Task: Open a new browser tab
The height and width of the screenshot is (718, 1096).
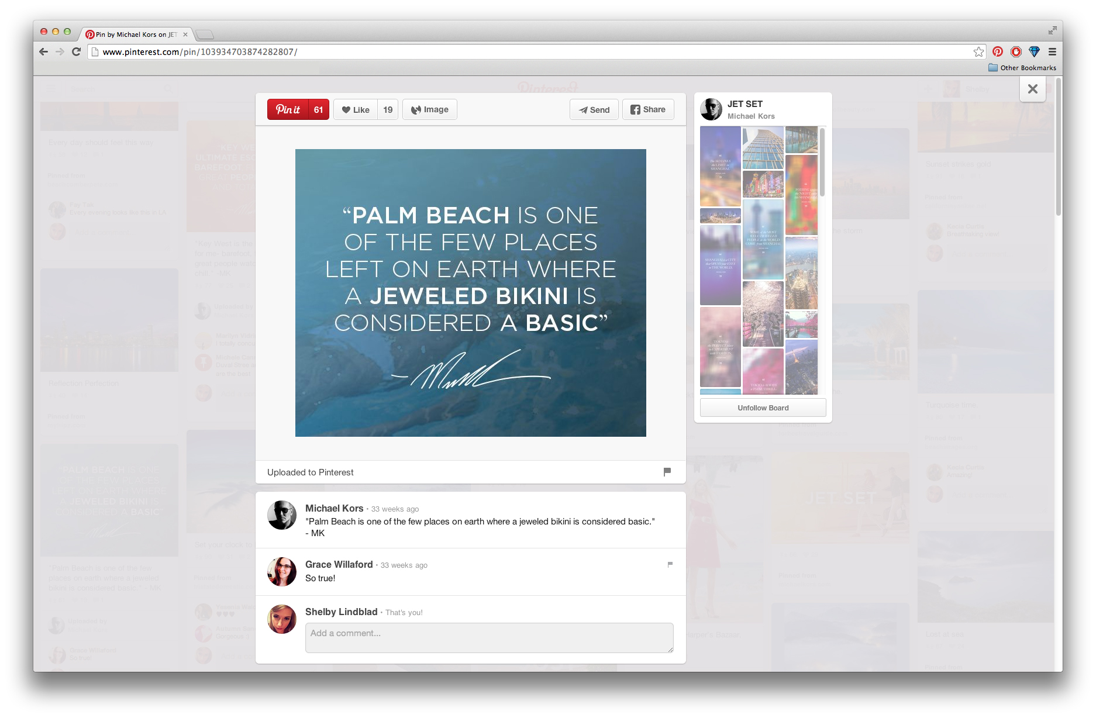Action: pyautogui.click(x=205, y=34)
